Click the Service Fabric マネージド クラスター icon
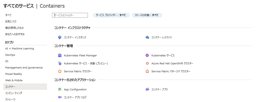The height and width of the screenshot is (102, 258). tap(147, 71)
